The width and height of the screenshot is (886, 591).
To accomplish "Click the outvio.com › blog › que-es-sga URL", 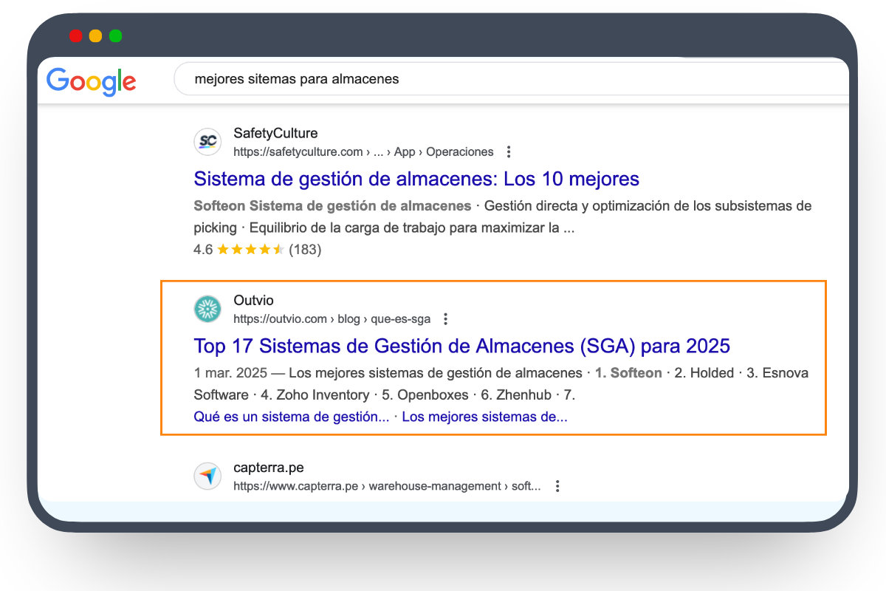I will (332, 319).
